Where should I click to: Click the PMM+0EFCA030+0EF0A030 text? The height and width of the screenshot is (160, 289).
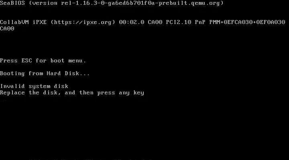[247, 22]
